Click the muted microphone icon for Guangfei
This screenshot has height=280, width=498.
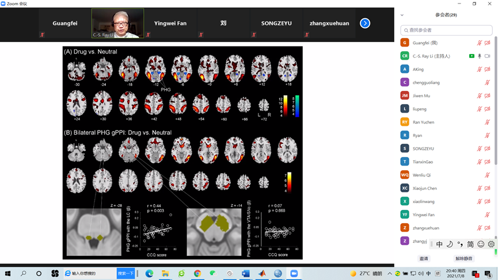click(x=479, y=43)
